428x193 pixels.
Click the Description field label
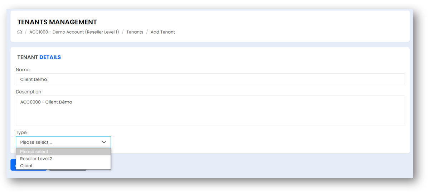click(x=29, y=92)
